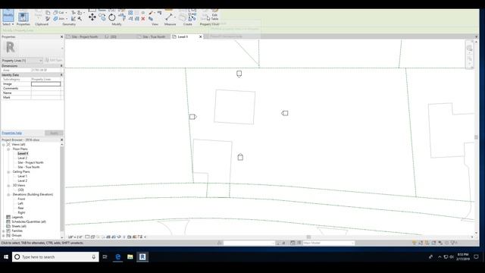
Task: Select the top elevation marker in canvas
Action: coord(239,74)
